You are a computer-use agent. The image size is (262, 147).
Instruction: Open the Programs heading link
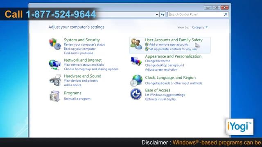click(72, 93)
